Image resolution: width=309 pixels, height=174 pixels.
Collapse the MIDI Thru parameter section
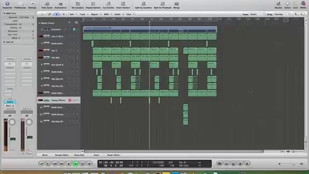(4, 13)
